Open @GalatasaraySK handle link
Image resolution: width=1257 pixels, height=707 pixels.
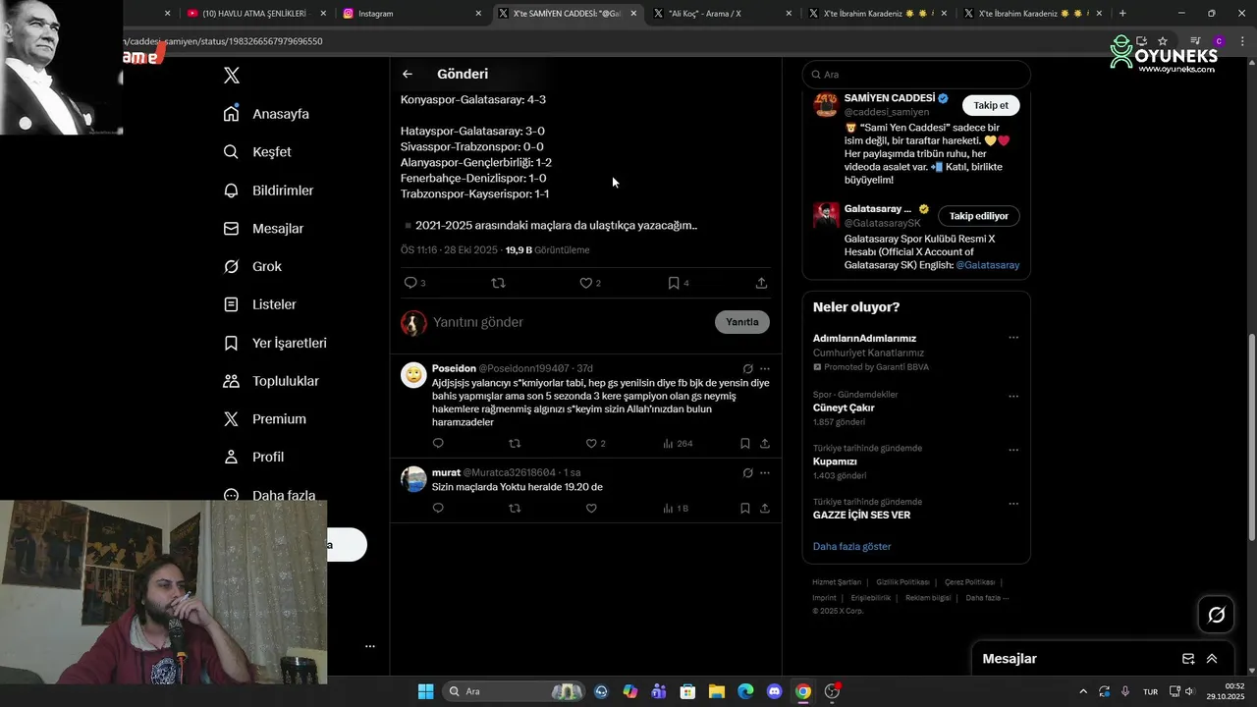(x=883, y=223)
